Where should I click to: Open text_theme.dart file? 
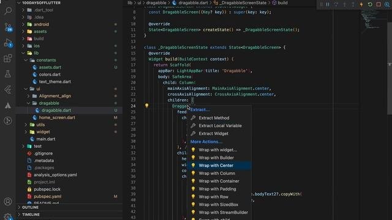[x=55, y=81]
